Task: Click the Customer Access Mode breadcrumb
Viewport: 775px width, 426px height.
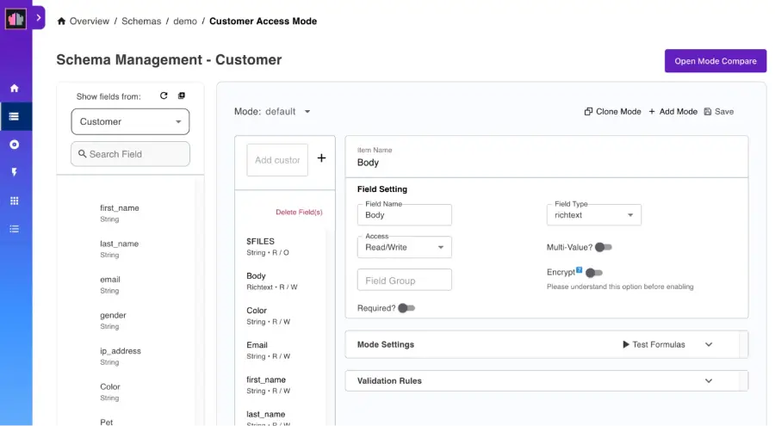Action: pyautogui.click(x=263, y=21)
